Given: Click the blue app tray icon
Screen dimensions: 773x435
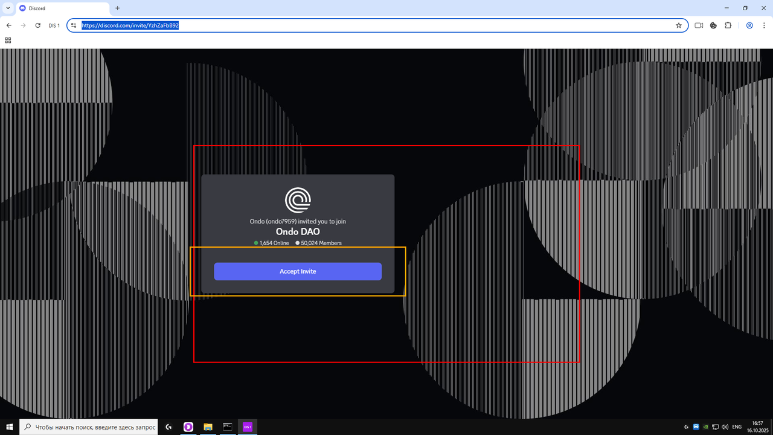Looking at the screenshot, I should click(x=696, y=427).
